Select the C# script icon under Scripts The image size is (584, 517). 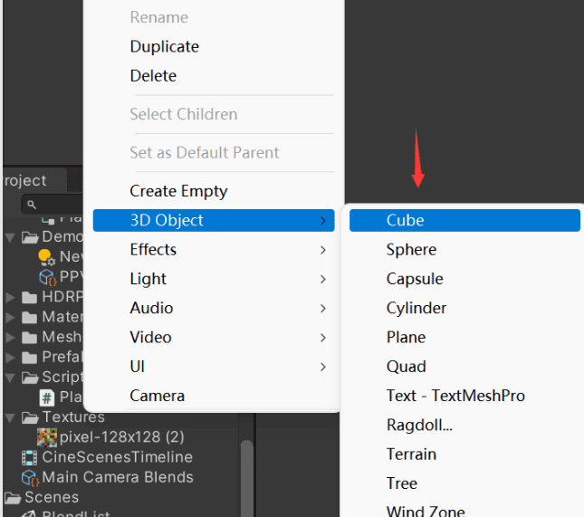click(x=47, y=397)
